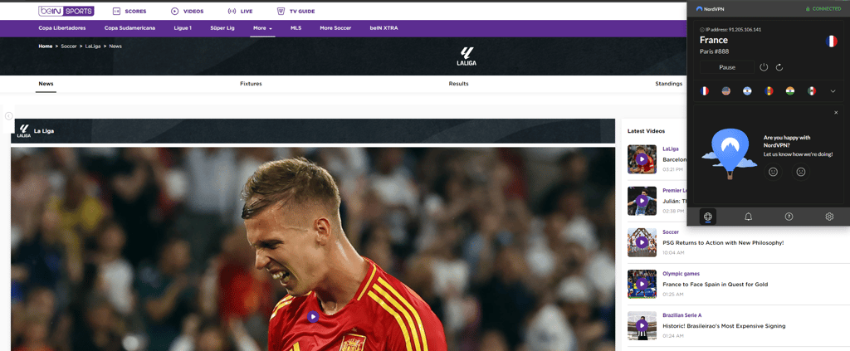Click the 'Latest Videos' heading
The image size is (850, 351).
pyautogui.click(x=646, y=131)
